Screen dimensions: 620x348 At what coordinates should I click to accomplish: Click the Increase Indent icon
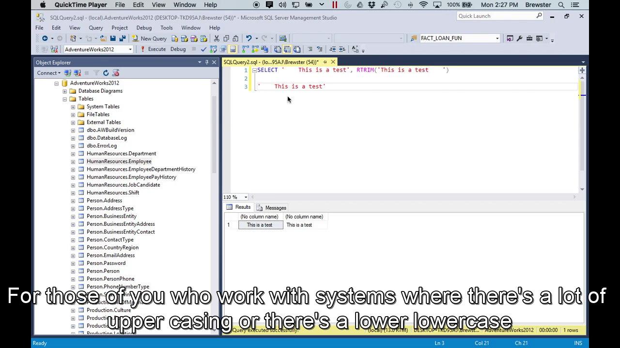[342, 49]
